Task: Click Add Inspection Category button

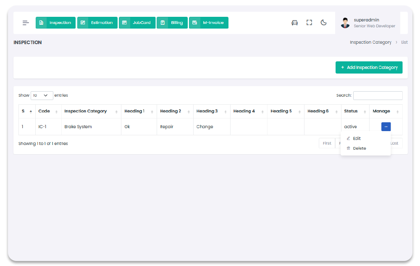Action: (369, 67)
